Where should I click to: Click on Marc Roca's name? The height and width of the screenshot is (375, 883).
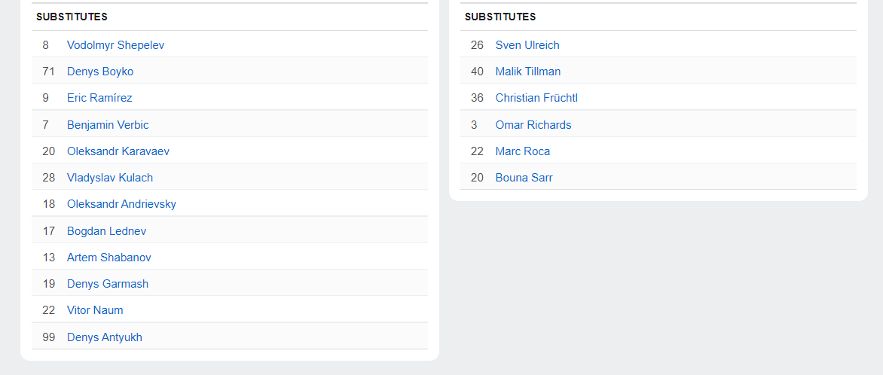pyautogui.click(x=523, y=151)
